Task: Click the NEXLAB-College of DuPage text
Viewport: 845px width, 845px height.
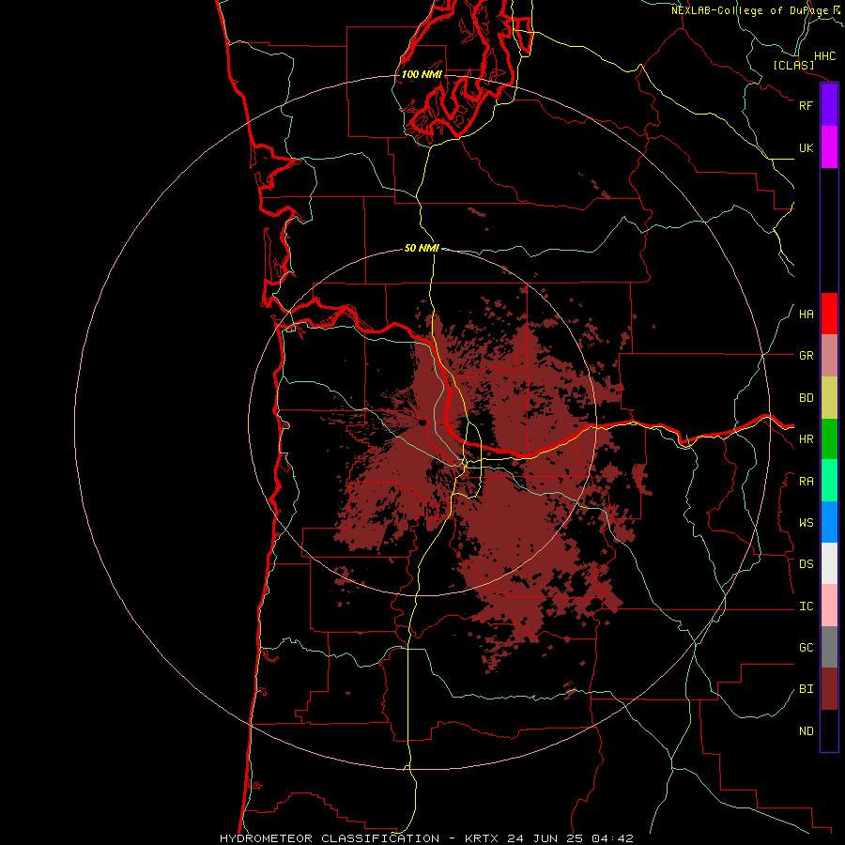Action: tap(749, 10)
